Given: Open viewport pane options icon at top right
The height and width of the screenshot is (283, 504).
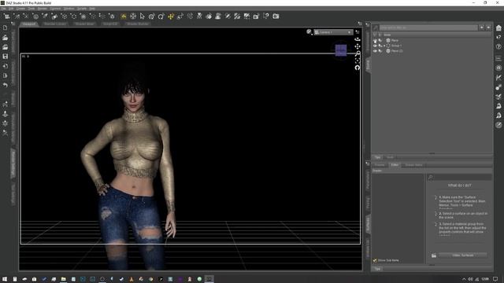Looking at the screenshot, I should [360, 24].
